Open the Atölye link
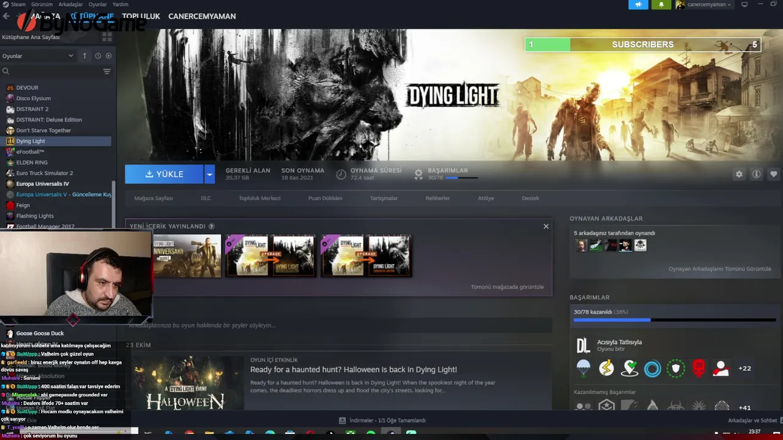 [486, 198]
